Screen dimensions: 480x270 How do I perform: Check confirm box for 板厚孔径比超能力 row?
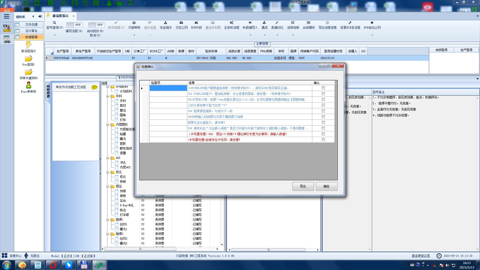tap(323, 122)
